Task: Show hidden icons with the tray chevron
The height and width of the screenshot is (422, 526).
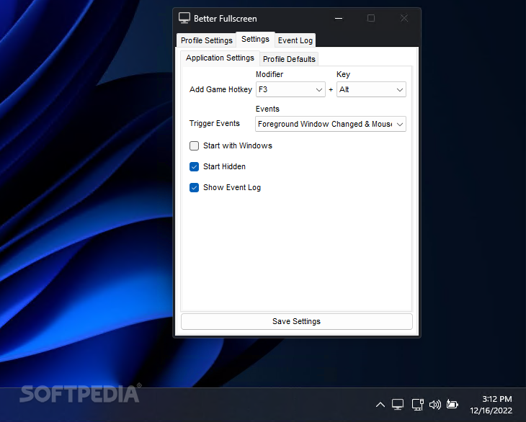Action: tap(380, 405)
